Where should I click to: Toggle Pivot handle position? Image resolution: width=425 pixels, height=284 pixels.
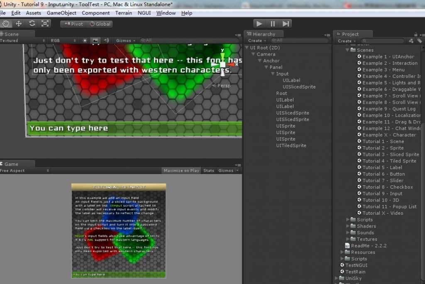73,24
